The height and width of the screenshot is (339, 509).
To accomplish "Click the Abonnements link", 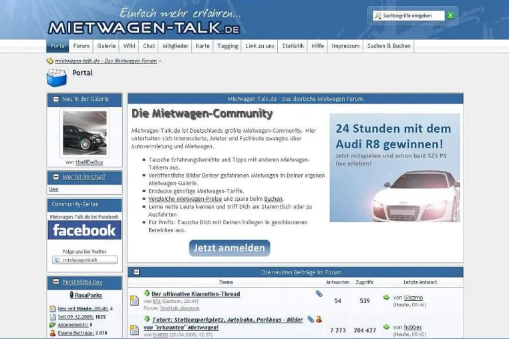I will click(x=73, y=325).
